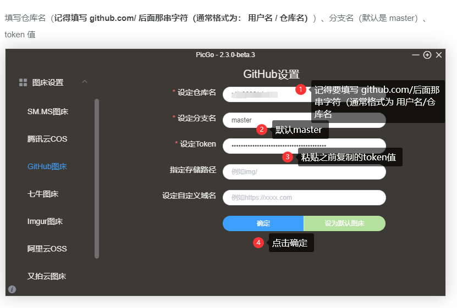Viewport: 457px width, 308px height.
Task: Click the 指定存储路径 input field
Action: tap(304, 172)
